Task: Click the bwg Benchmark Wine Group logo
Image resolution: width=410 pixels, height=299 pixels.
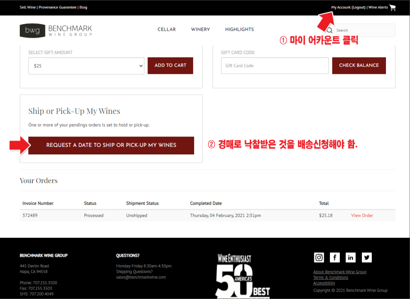Action: 56,31
